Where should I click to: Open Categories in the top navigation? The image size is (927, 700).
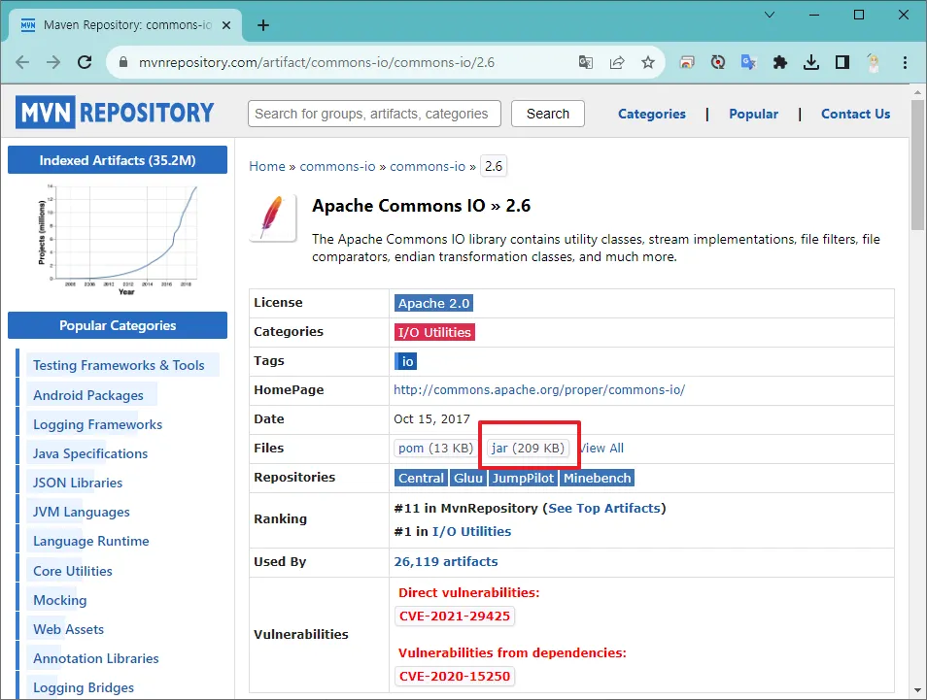(651, 114)
